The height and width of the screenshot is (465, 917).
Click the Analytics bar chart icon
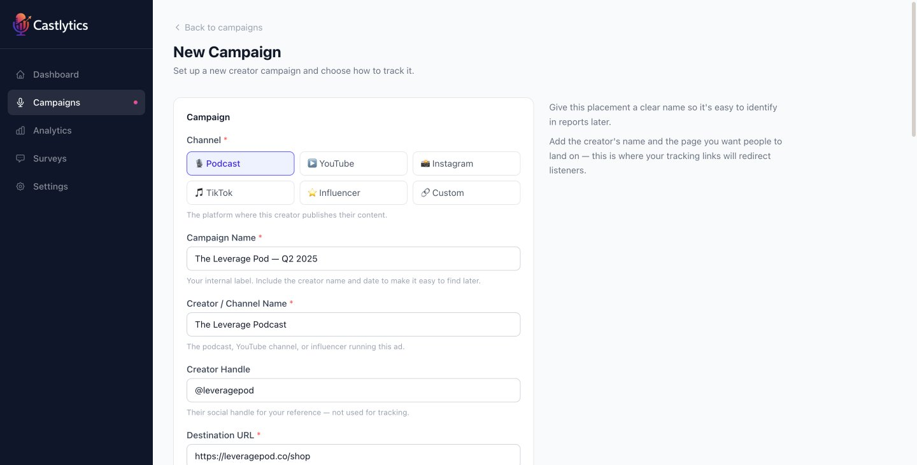[20, 130]
